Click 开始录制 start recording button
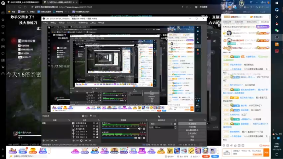Image resolution: width=283 pixels, height=159 pixels. pos(192,127)
